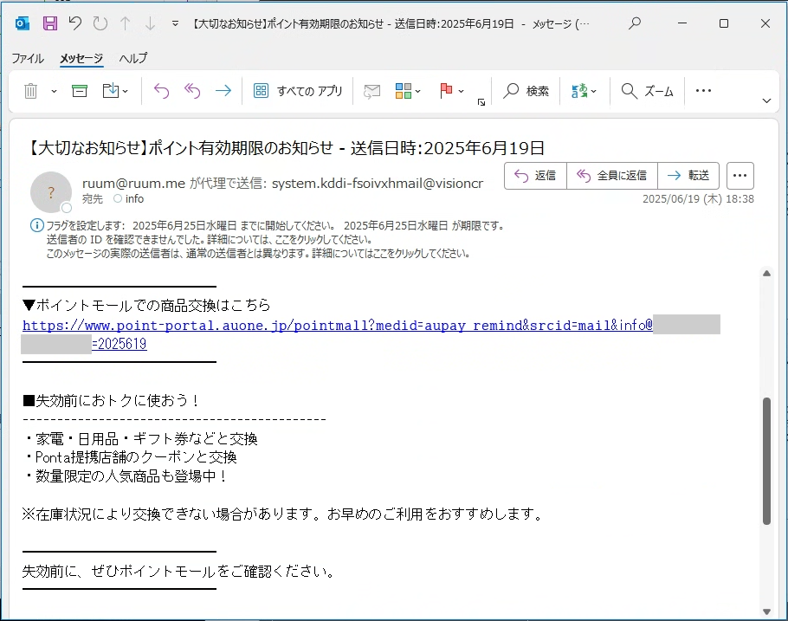Click the scrollbar down arrow
The height and width of the screenshot is (621, 788).
pos(766,612)
